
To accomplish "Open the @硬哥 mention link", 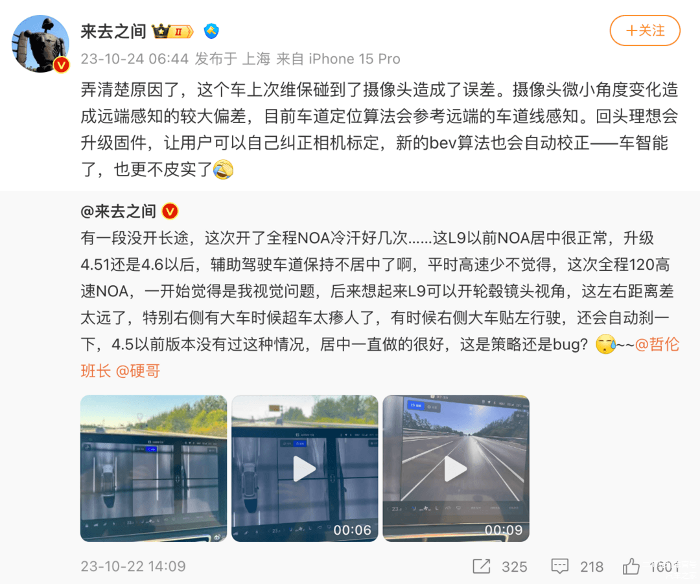I will (x=138, y=371).
